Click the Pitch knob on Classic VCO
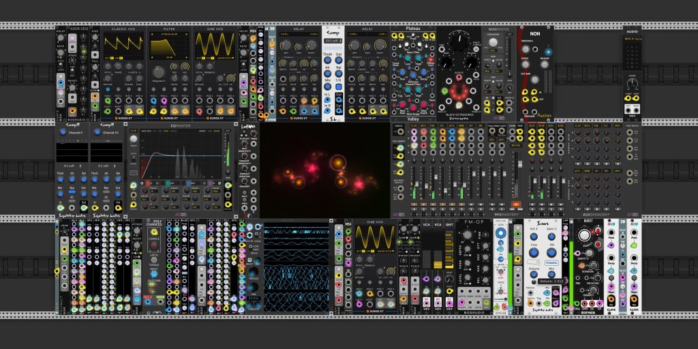Screen dimensions: 698x349 point(107,66)
